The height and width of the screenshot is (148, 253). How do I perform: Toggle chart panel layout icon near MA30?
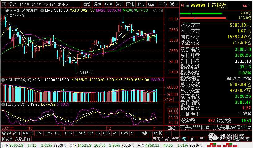click(x=161, y=11)
